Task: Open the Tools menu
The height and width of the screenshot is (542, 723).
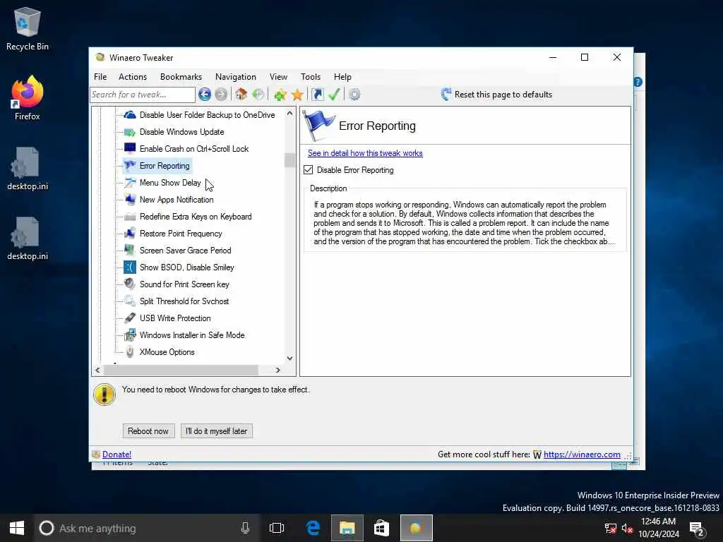Action: click(x=311, y=77)
